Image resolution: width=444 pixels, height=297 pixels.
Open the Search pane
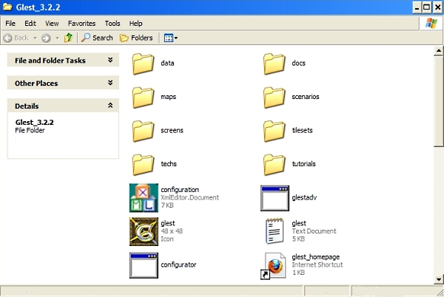97,38
